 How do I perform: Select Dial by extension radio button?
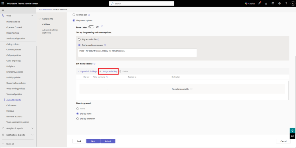[x=77, y=119]
